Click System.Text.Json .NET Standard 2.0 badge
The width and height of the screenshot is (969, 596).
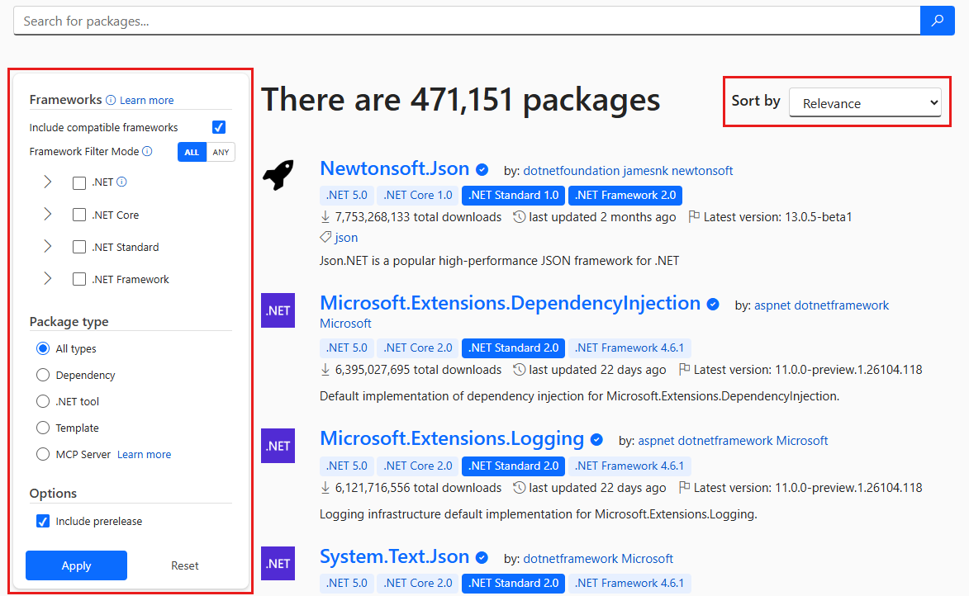pyautogui.click(x=513, y=583)
